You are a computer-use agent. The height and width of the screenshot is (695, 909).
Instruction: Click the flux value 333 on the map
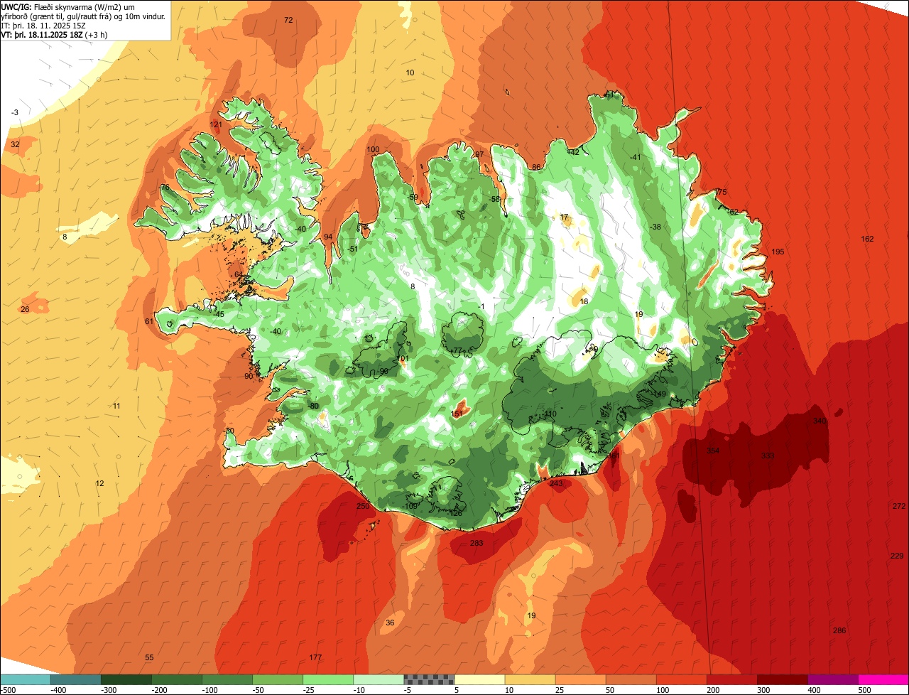tap(768, 456)
